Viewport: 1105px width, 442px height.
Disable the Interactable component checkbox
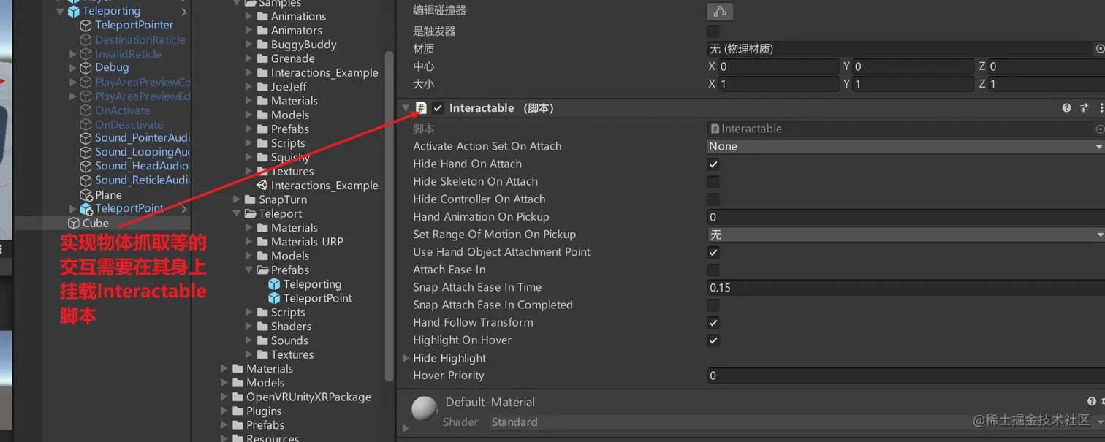[x=438, y=108]
